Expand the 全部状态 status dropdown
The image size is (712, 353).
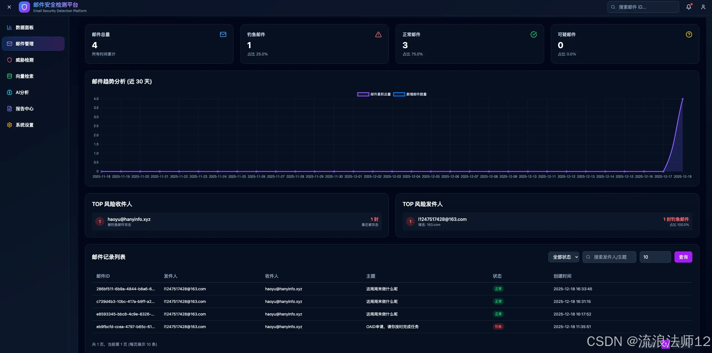pyautogui.click(x=563, y=257)
